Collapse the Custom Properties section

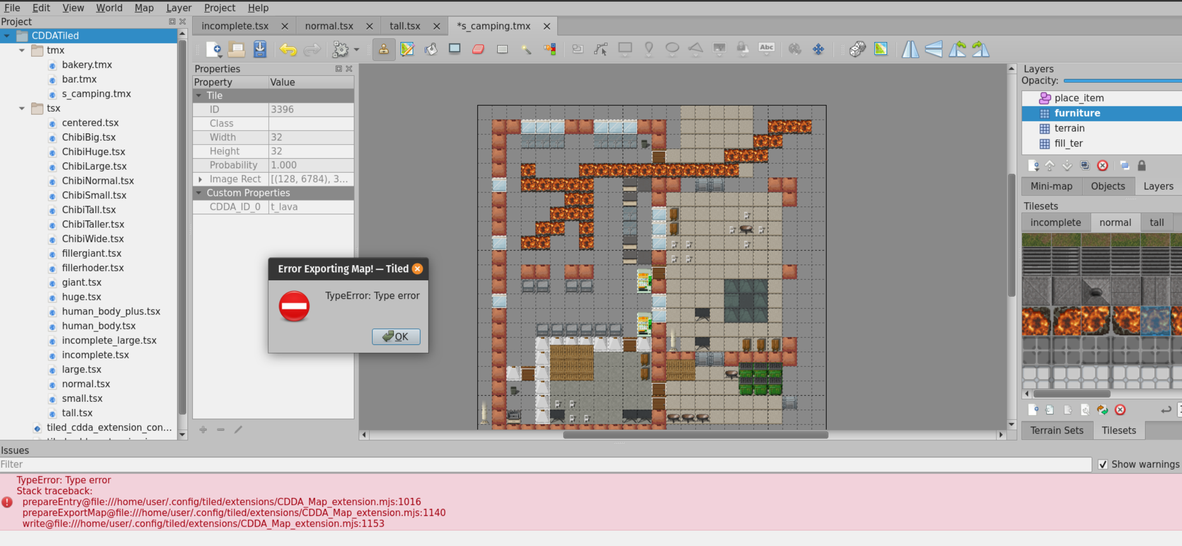[199, 192]
